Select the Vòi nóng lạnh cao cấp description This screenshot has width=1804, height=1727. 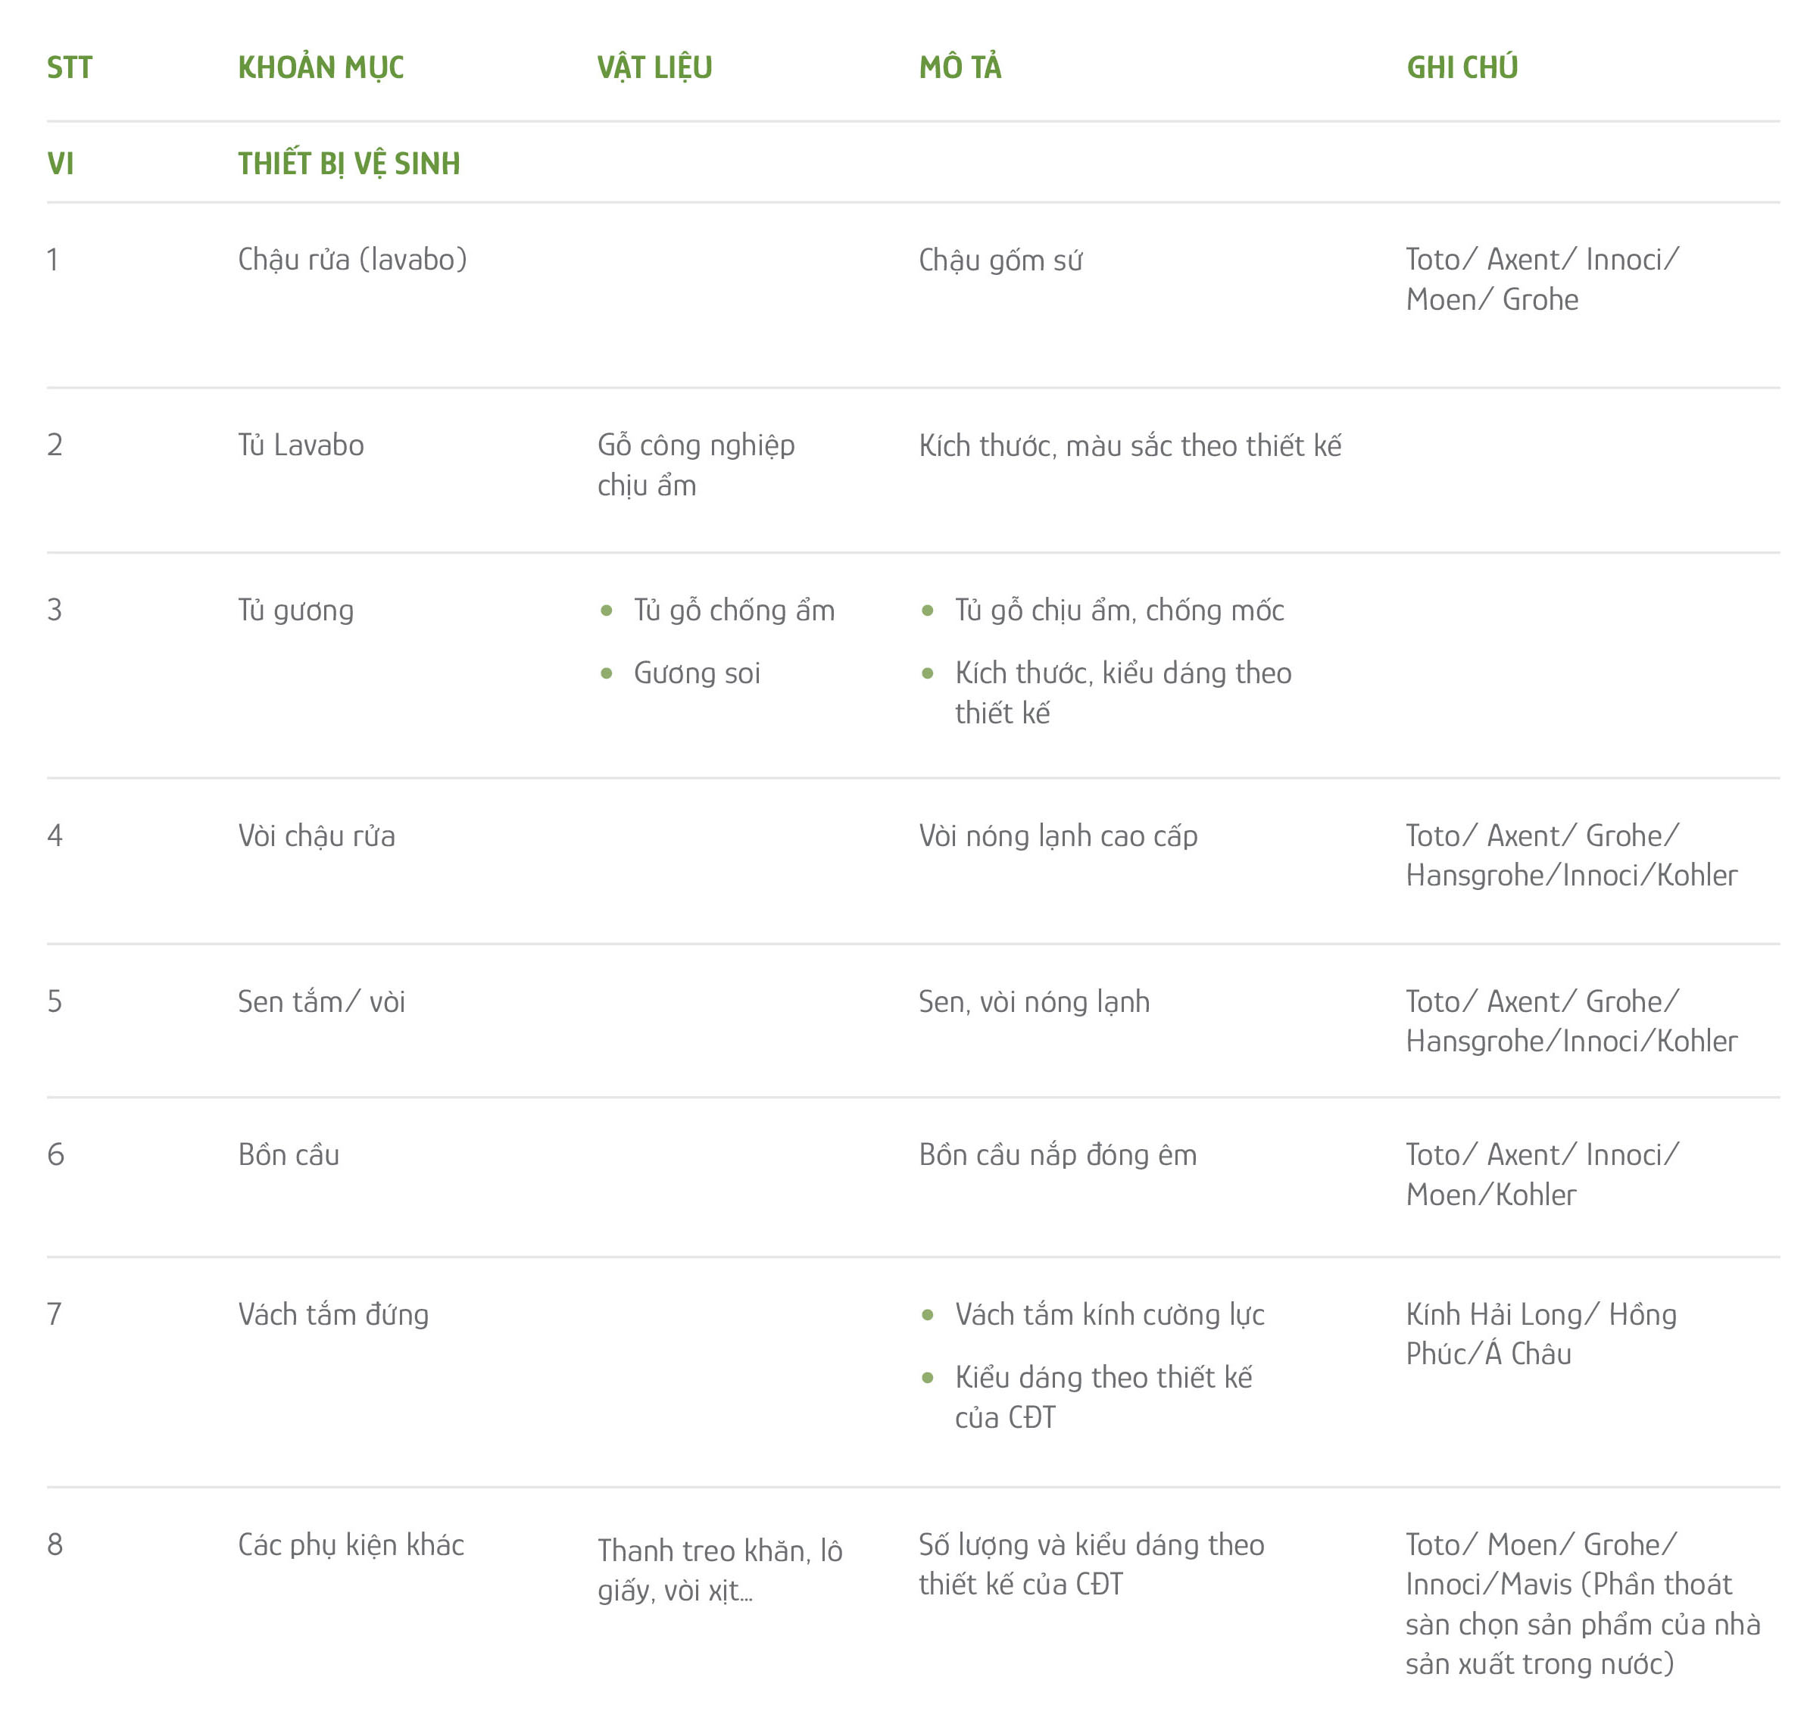point(1059,836)
